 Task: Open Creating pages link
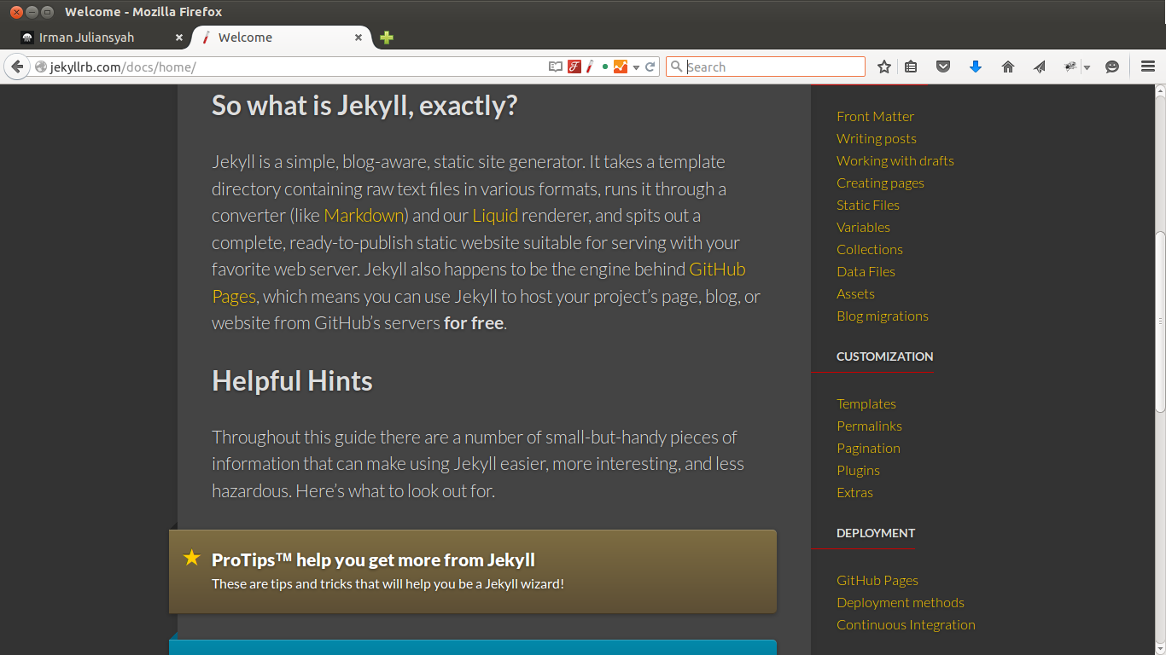[x=880, y=183]
